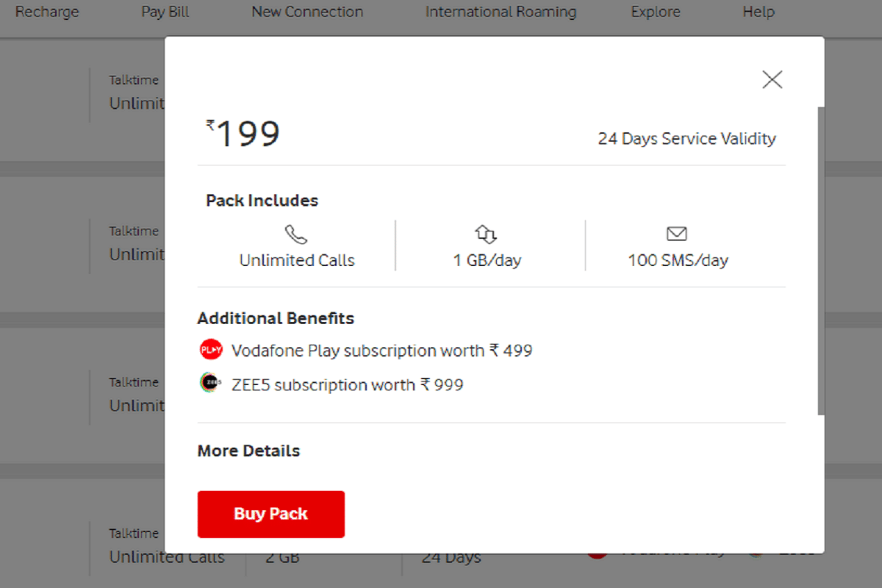The width and height of the screenshot is (882, 588).
Task: Open the ZEE5 subscription worth ₹999 link
Action: pos(345,384)
